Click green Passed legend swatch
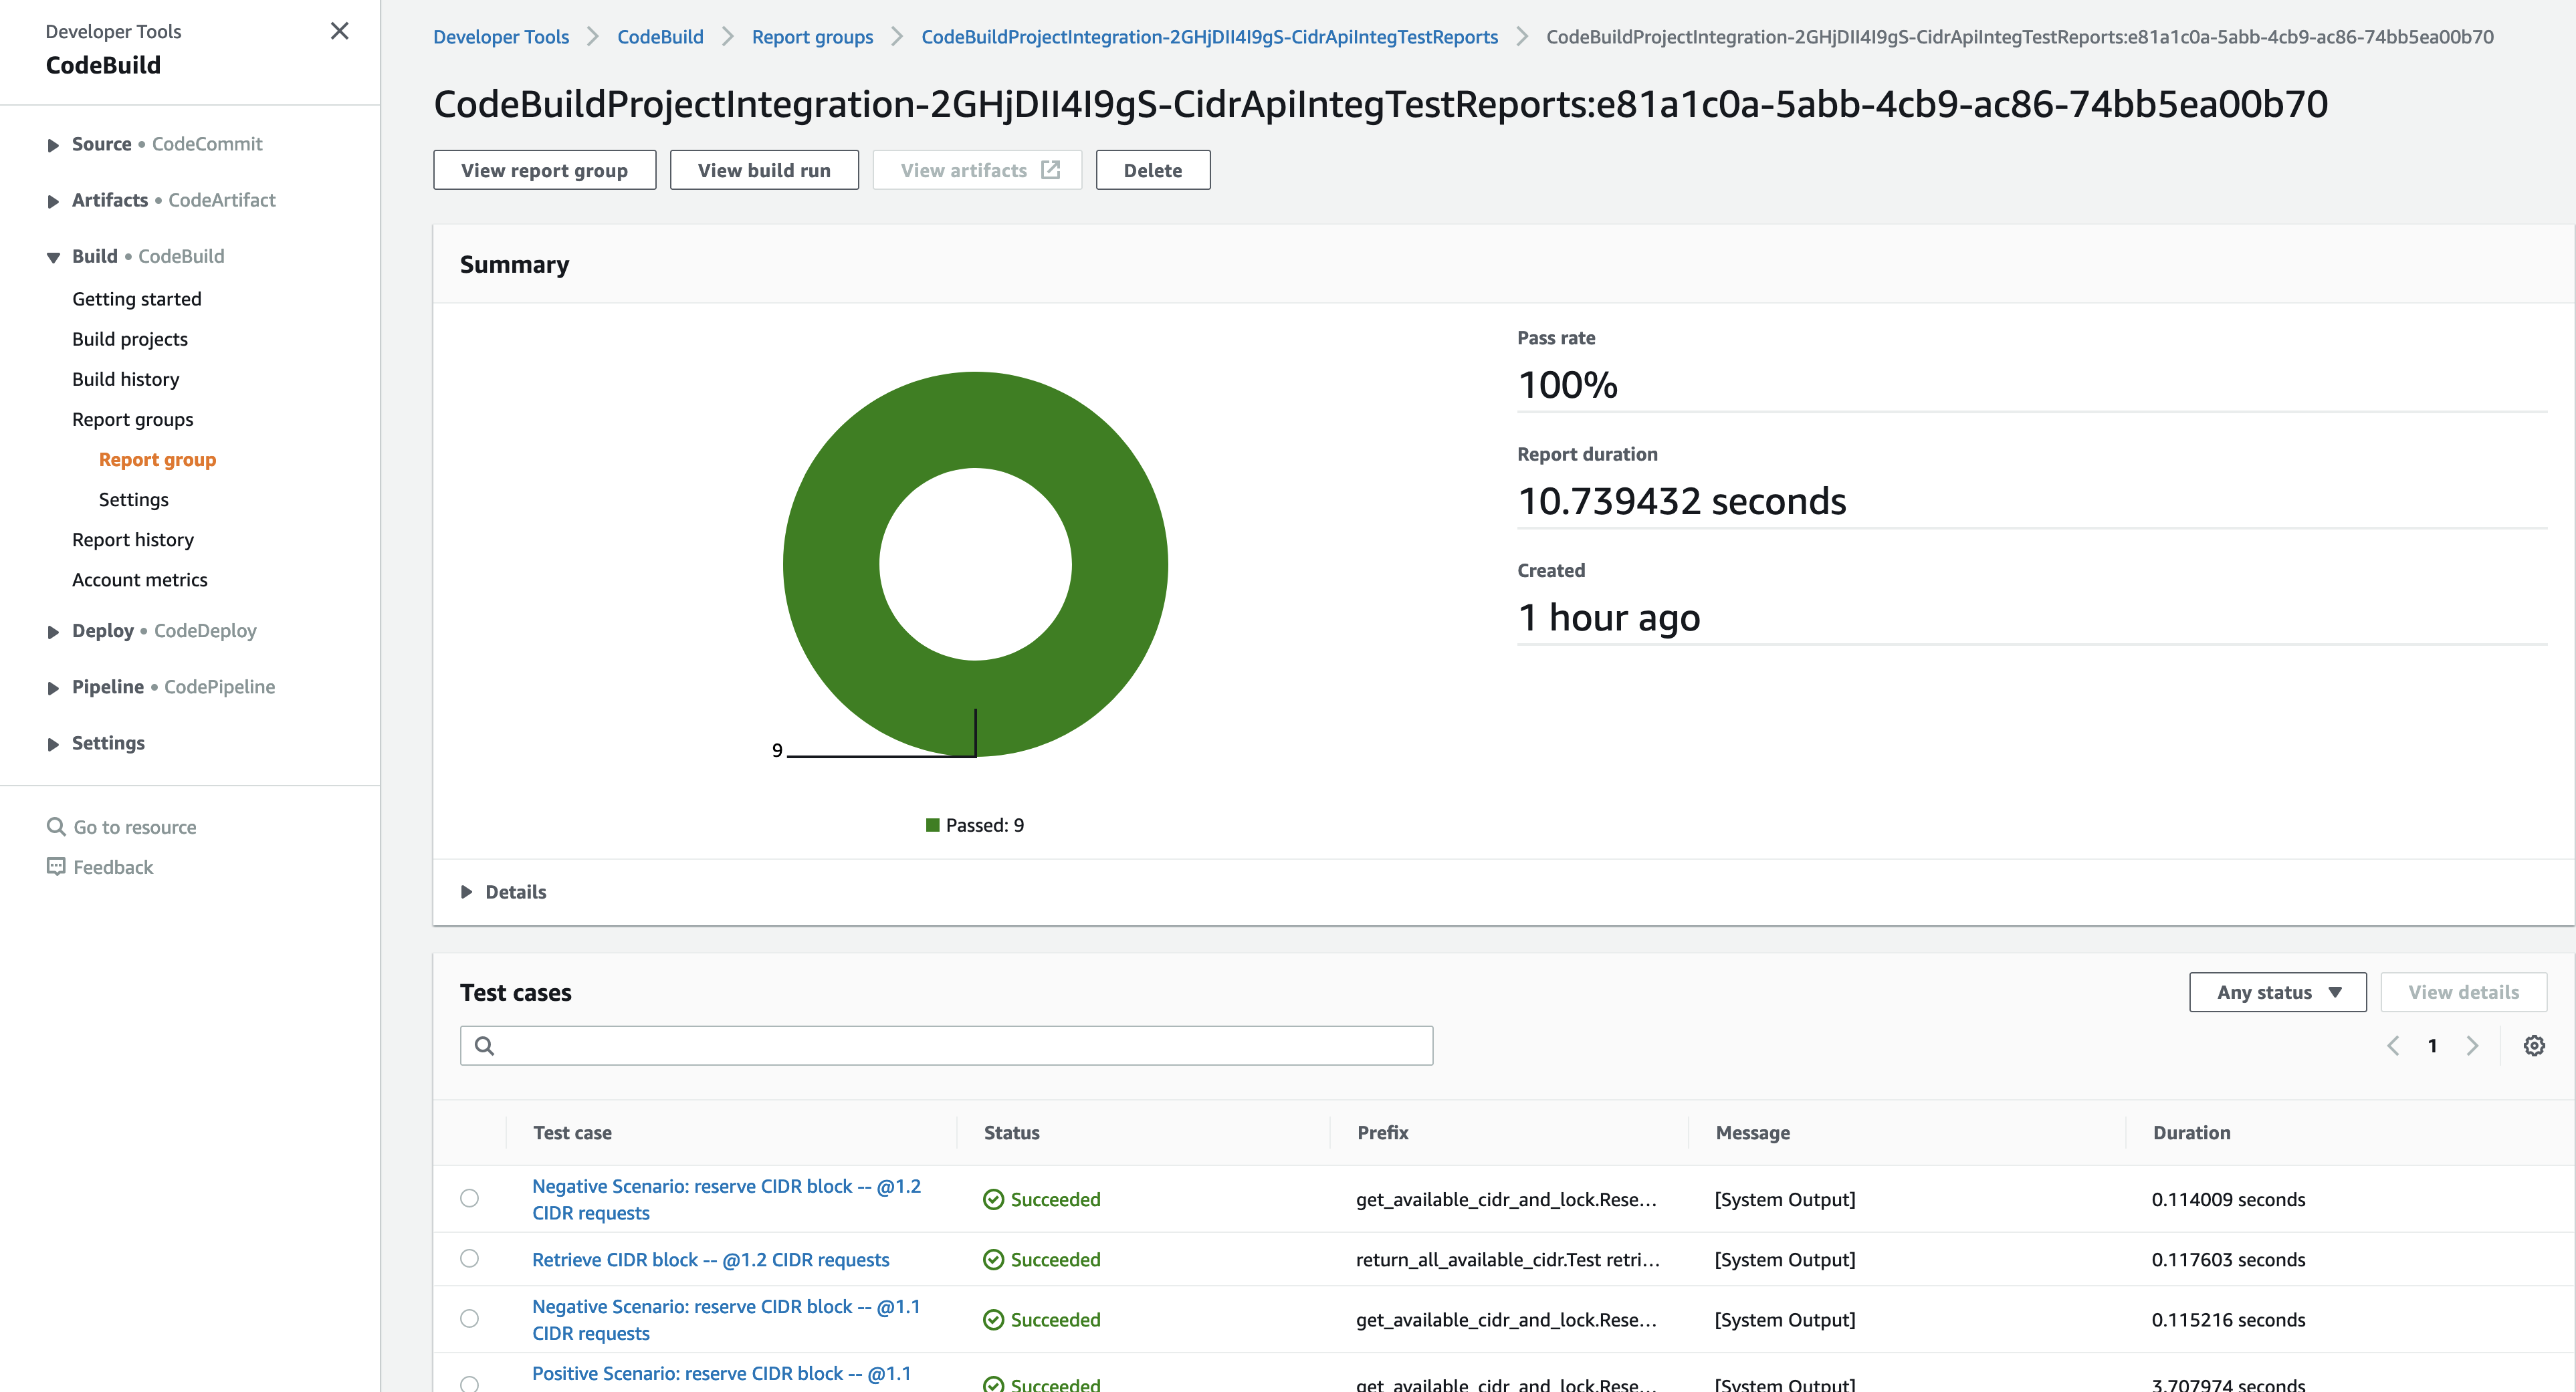Screen dimensions: 2576x1392 [932, 826]
